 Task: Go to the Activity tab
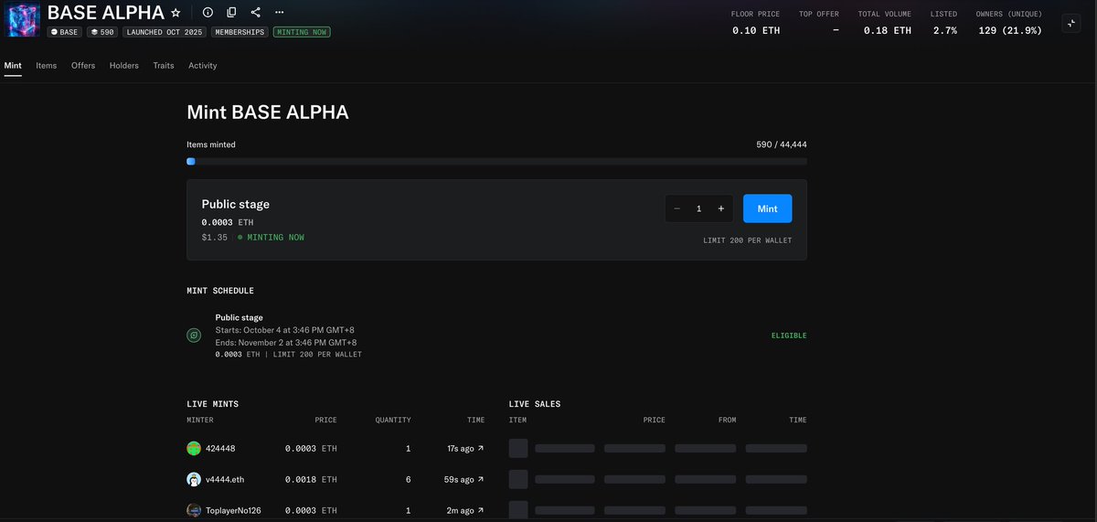(x=203, y=66)
